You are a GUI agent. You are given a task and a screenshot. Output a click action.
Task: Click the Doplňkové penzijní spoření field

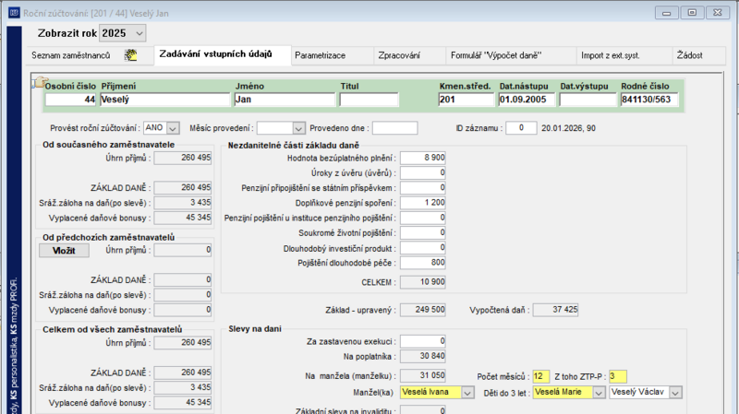[423, 203]
